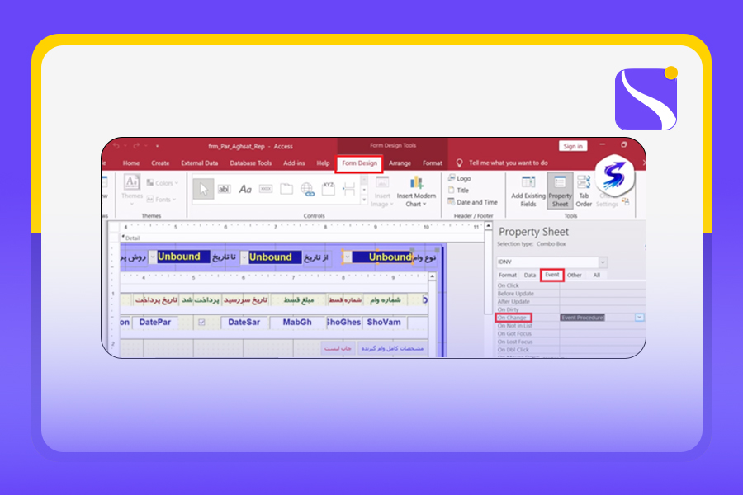Select the Form Design ribbon tab
This screenshot has height=495, width=743.
[360, 163]
